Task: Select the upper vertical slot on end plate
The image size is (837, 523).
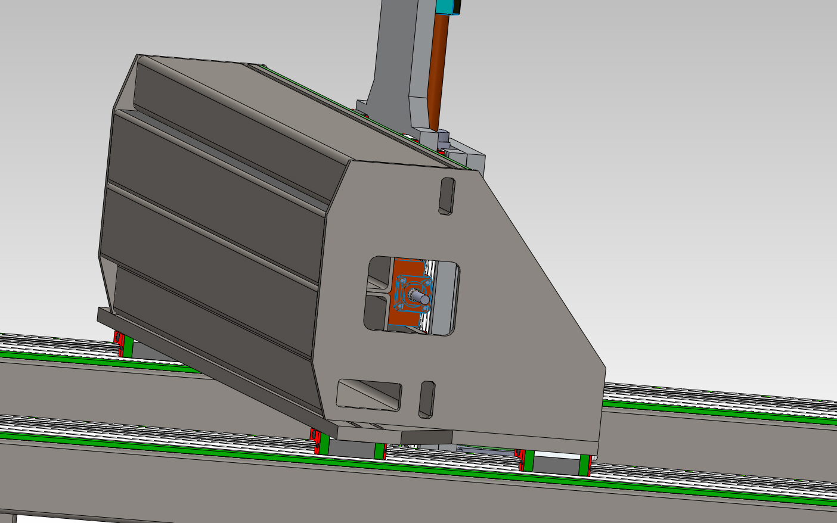Action: click(447, 195)
